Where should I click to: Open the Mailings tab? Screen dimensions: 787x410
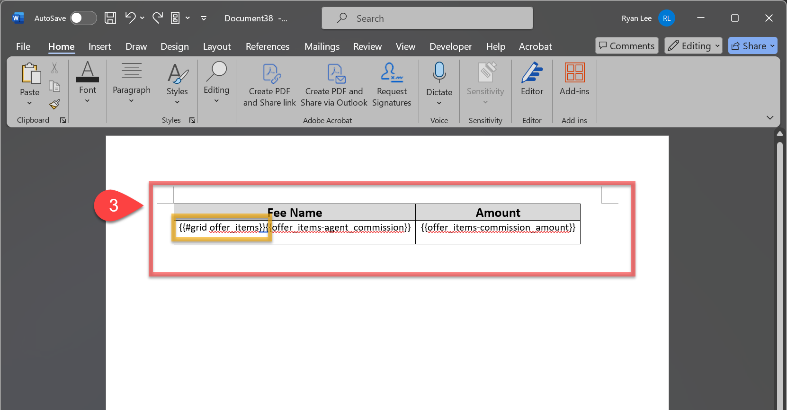322,46
